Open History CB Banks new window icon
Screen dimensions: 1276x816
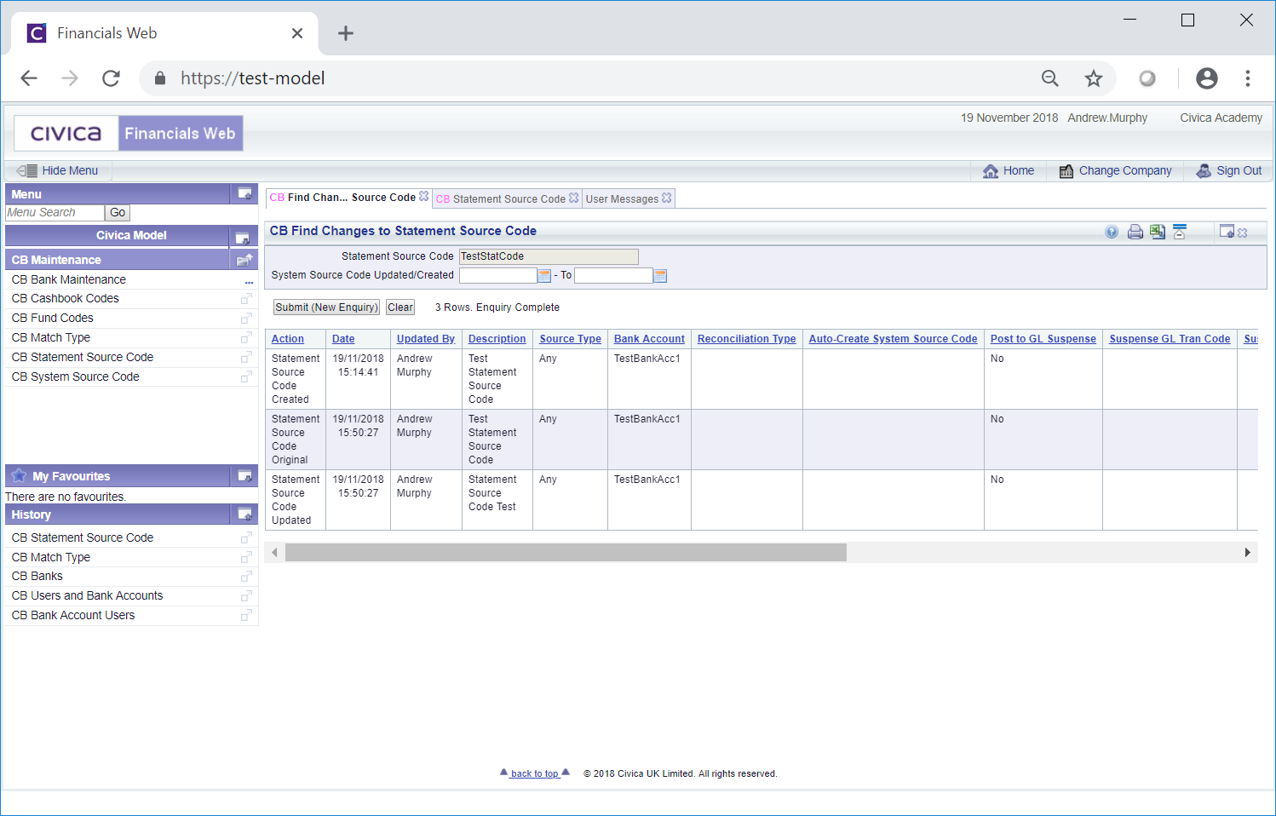(246, 577)
